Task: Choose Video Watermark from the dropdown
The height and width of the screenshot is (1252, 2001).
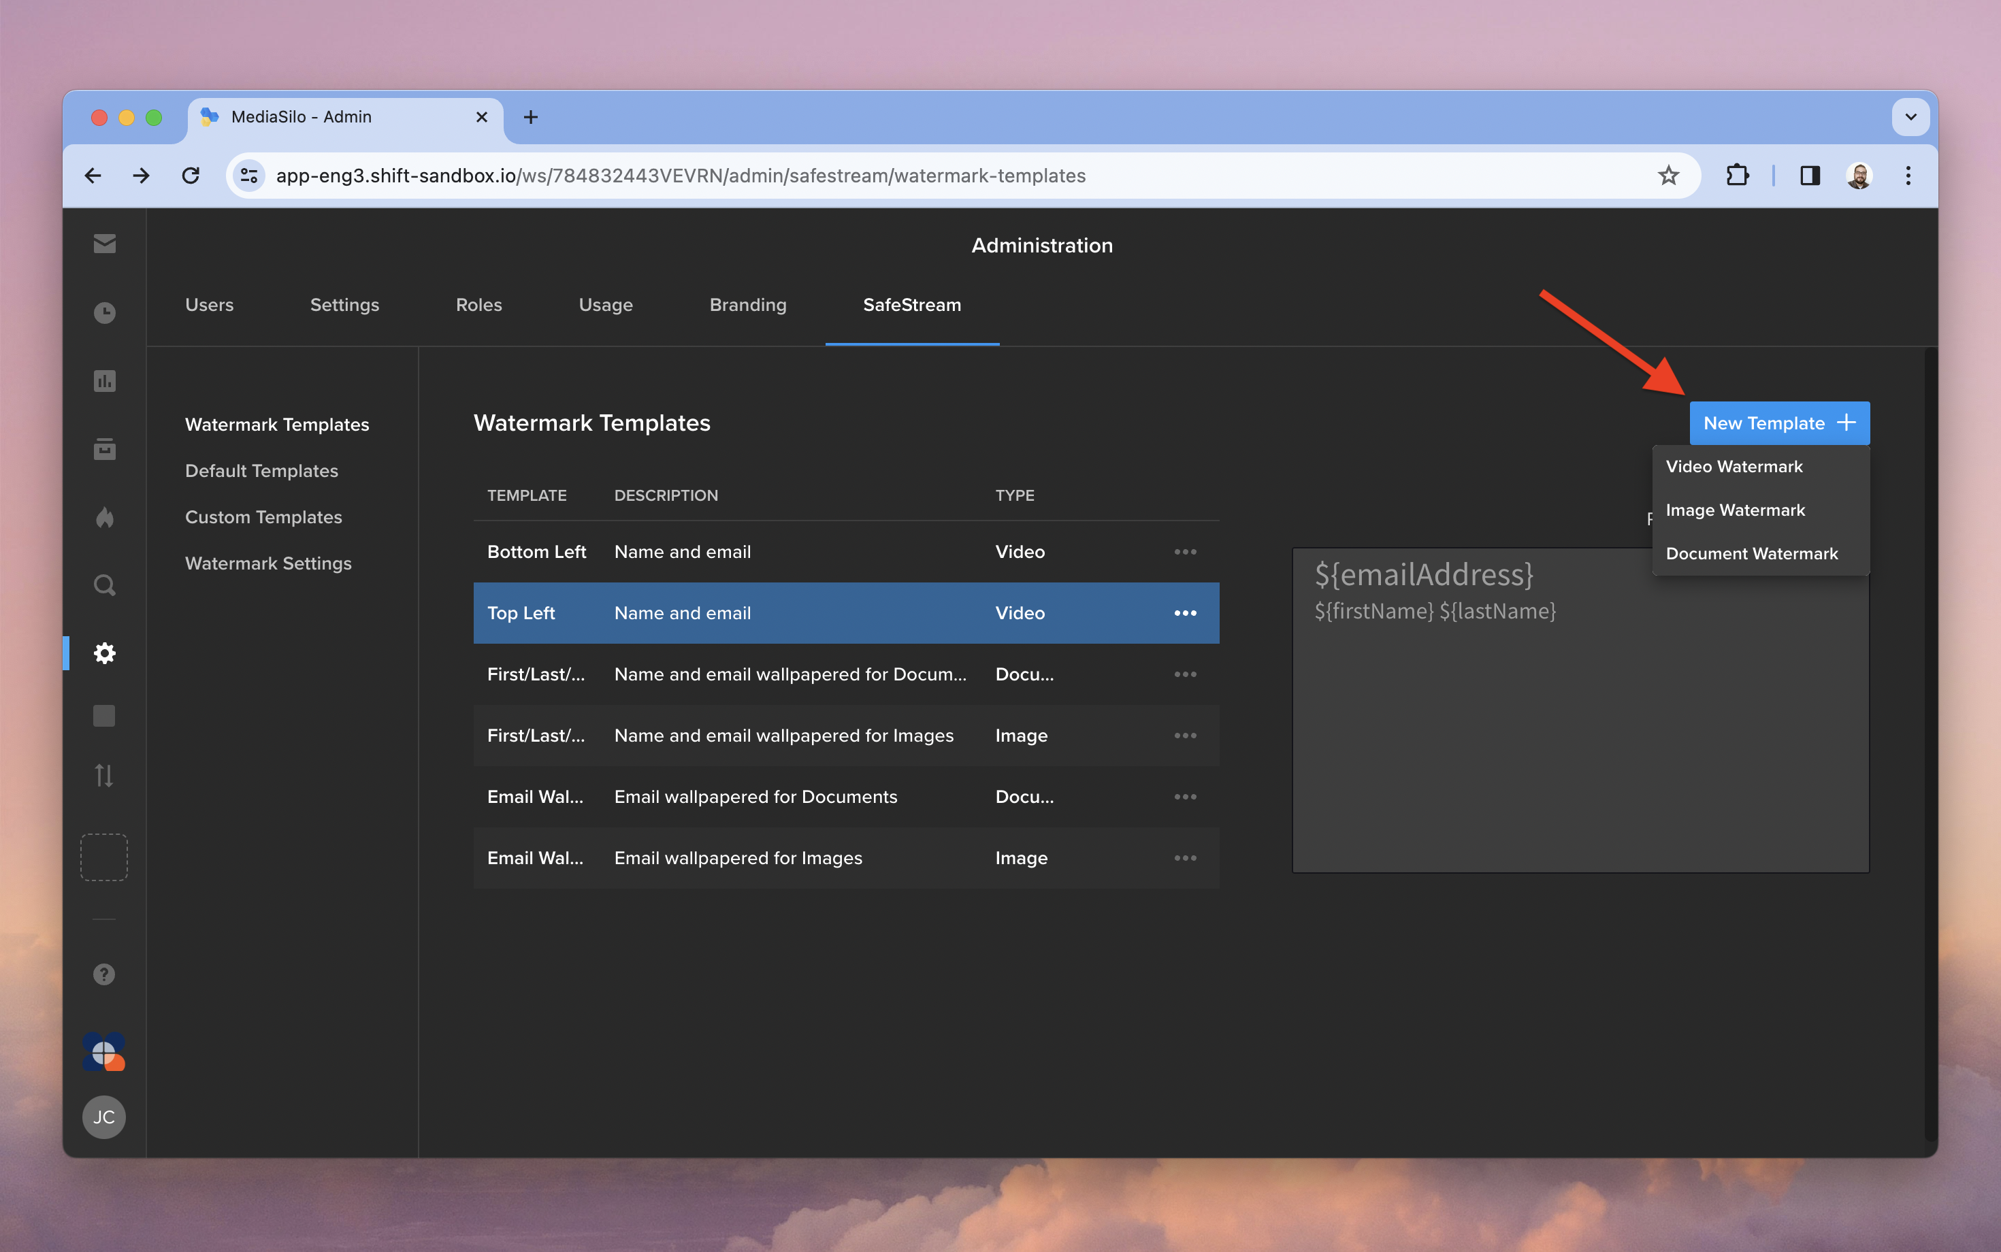Action: click(1761, 466)
